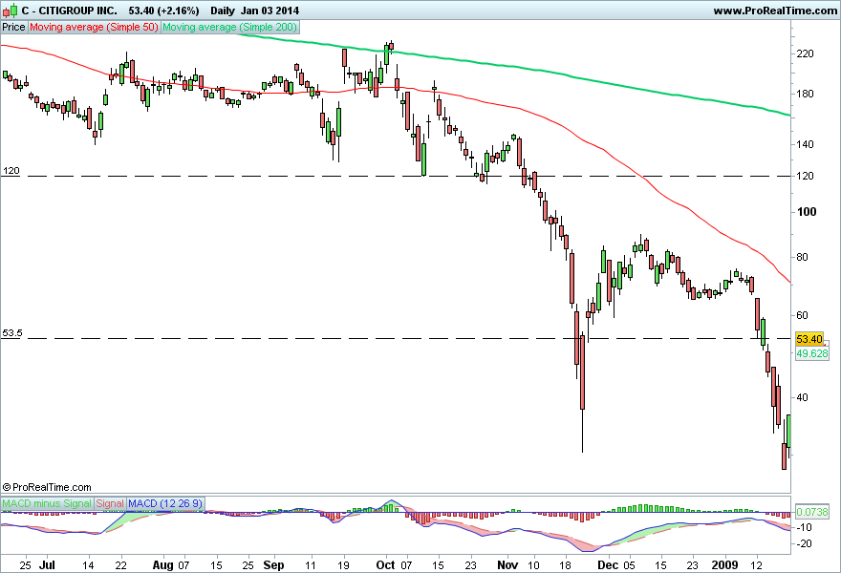Screen dimensions: 841x573
Task: Click the 40 price axis label
Action: tap(802, 397)
